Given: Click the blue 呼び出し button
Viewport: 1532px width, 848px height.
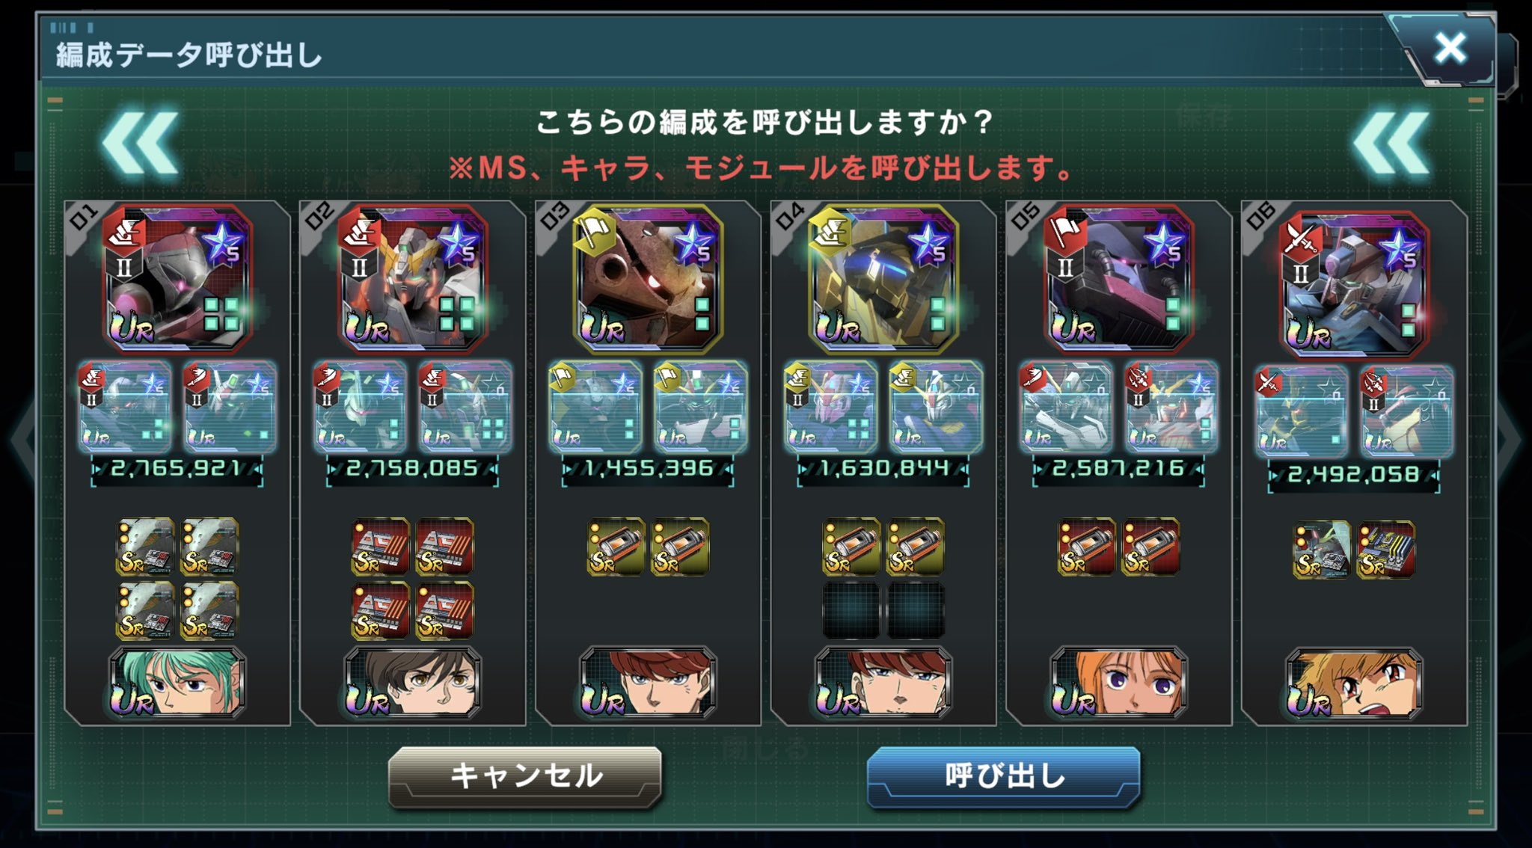Looking at the screenshot, I should click(x=1004, y=776).
